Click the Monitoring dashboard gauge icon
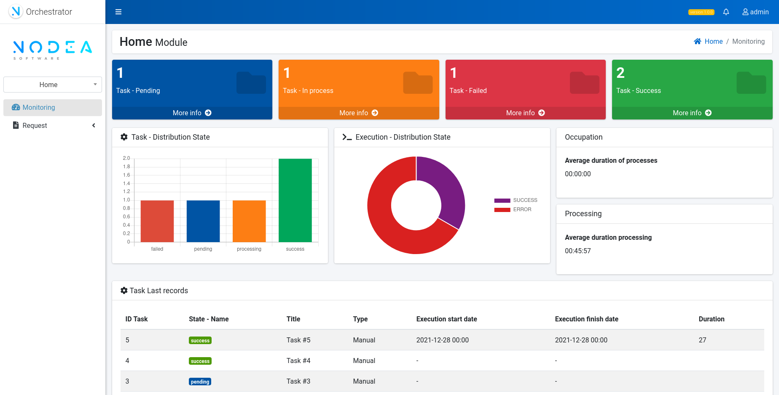Viewport: 779px width, 395px height. point(16,107)
